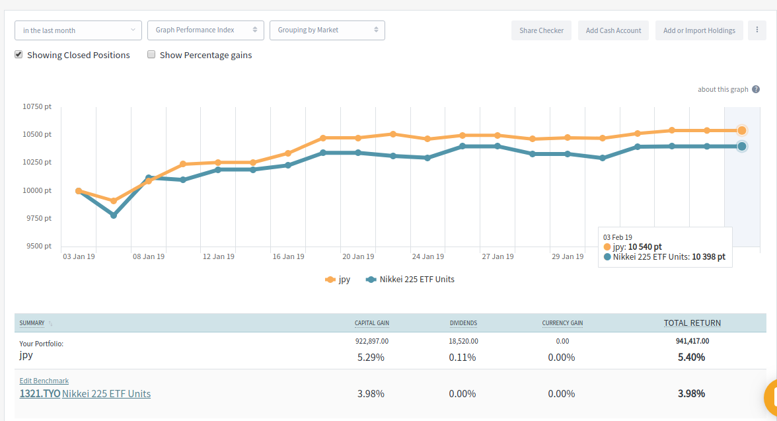
Task: Select the highlighted orange jpy endpoint on the chart
Action: (x=742, y=131)
